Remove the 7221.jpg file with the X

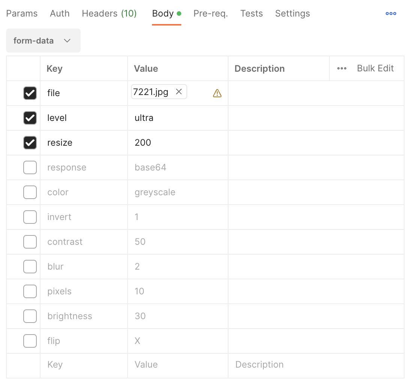click(179, 92)
